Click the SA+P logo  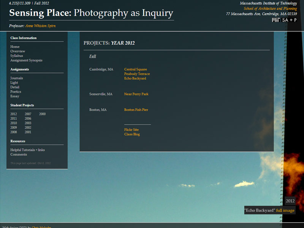(290, 20)
